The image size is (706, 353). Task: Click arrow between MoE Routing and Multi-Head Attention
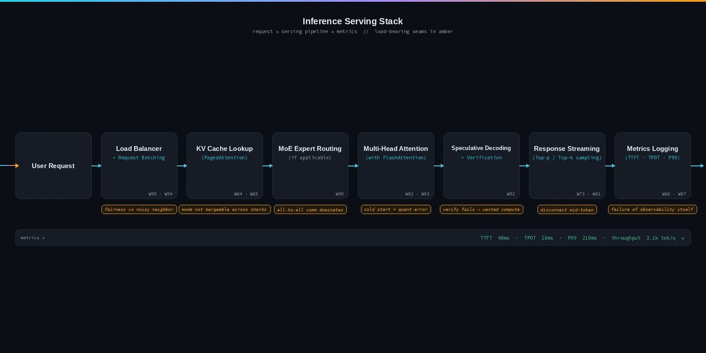click(353, 166)
